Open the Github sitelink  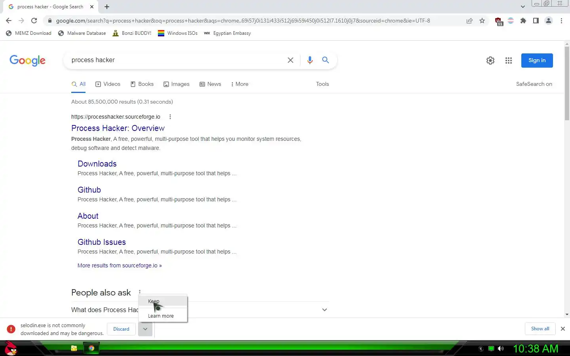coord(89,190)
